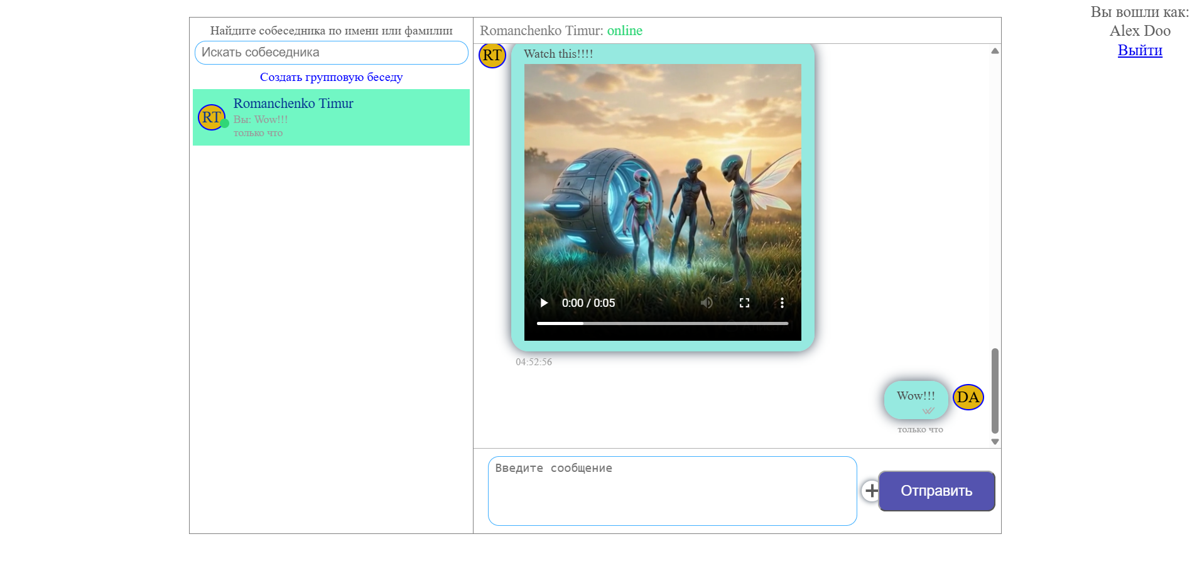
Task: Click DA avatar next to Wow!!! message
Action: coord(968,397)
